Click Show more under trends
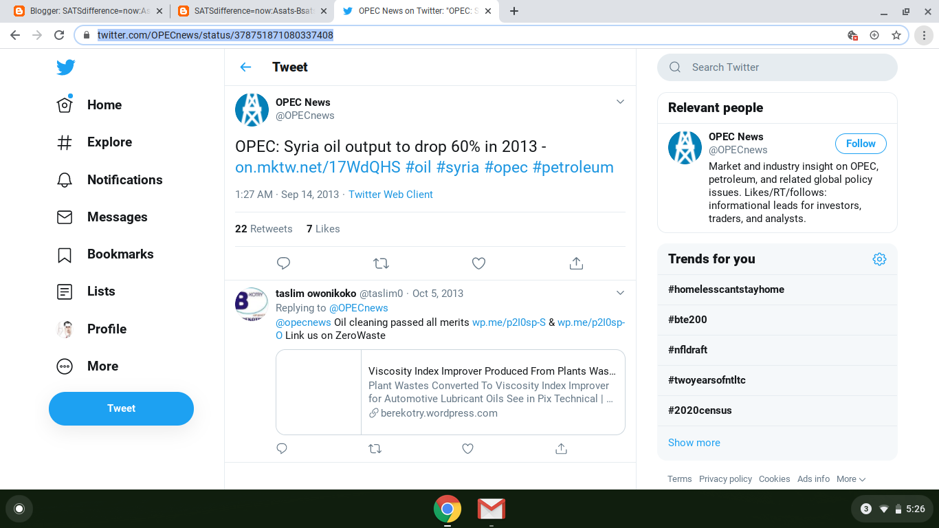The width and height of the screenshot is (939, 528). point(694,443)
